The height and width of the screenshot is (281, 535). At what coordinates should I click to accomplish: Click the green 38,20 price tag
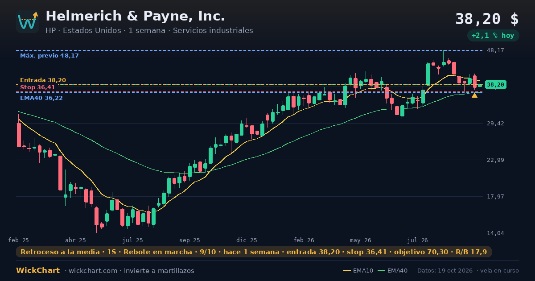click(x=495, y=85)
